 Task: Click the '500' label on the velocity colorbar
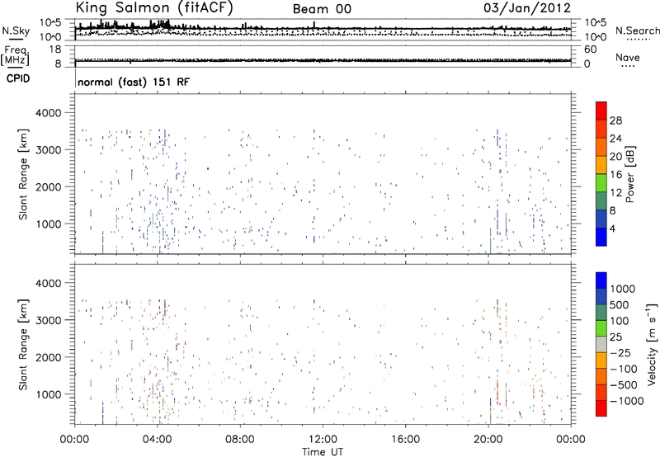620,304
